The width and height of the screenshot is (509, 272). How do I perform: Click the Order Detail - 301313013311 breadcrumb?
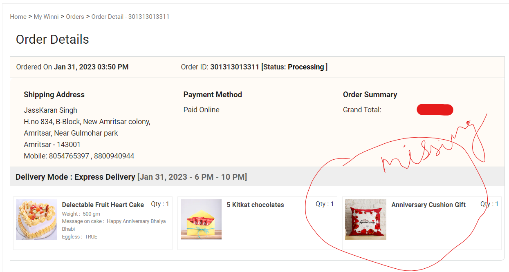click(130, 17)
